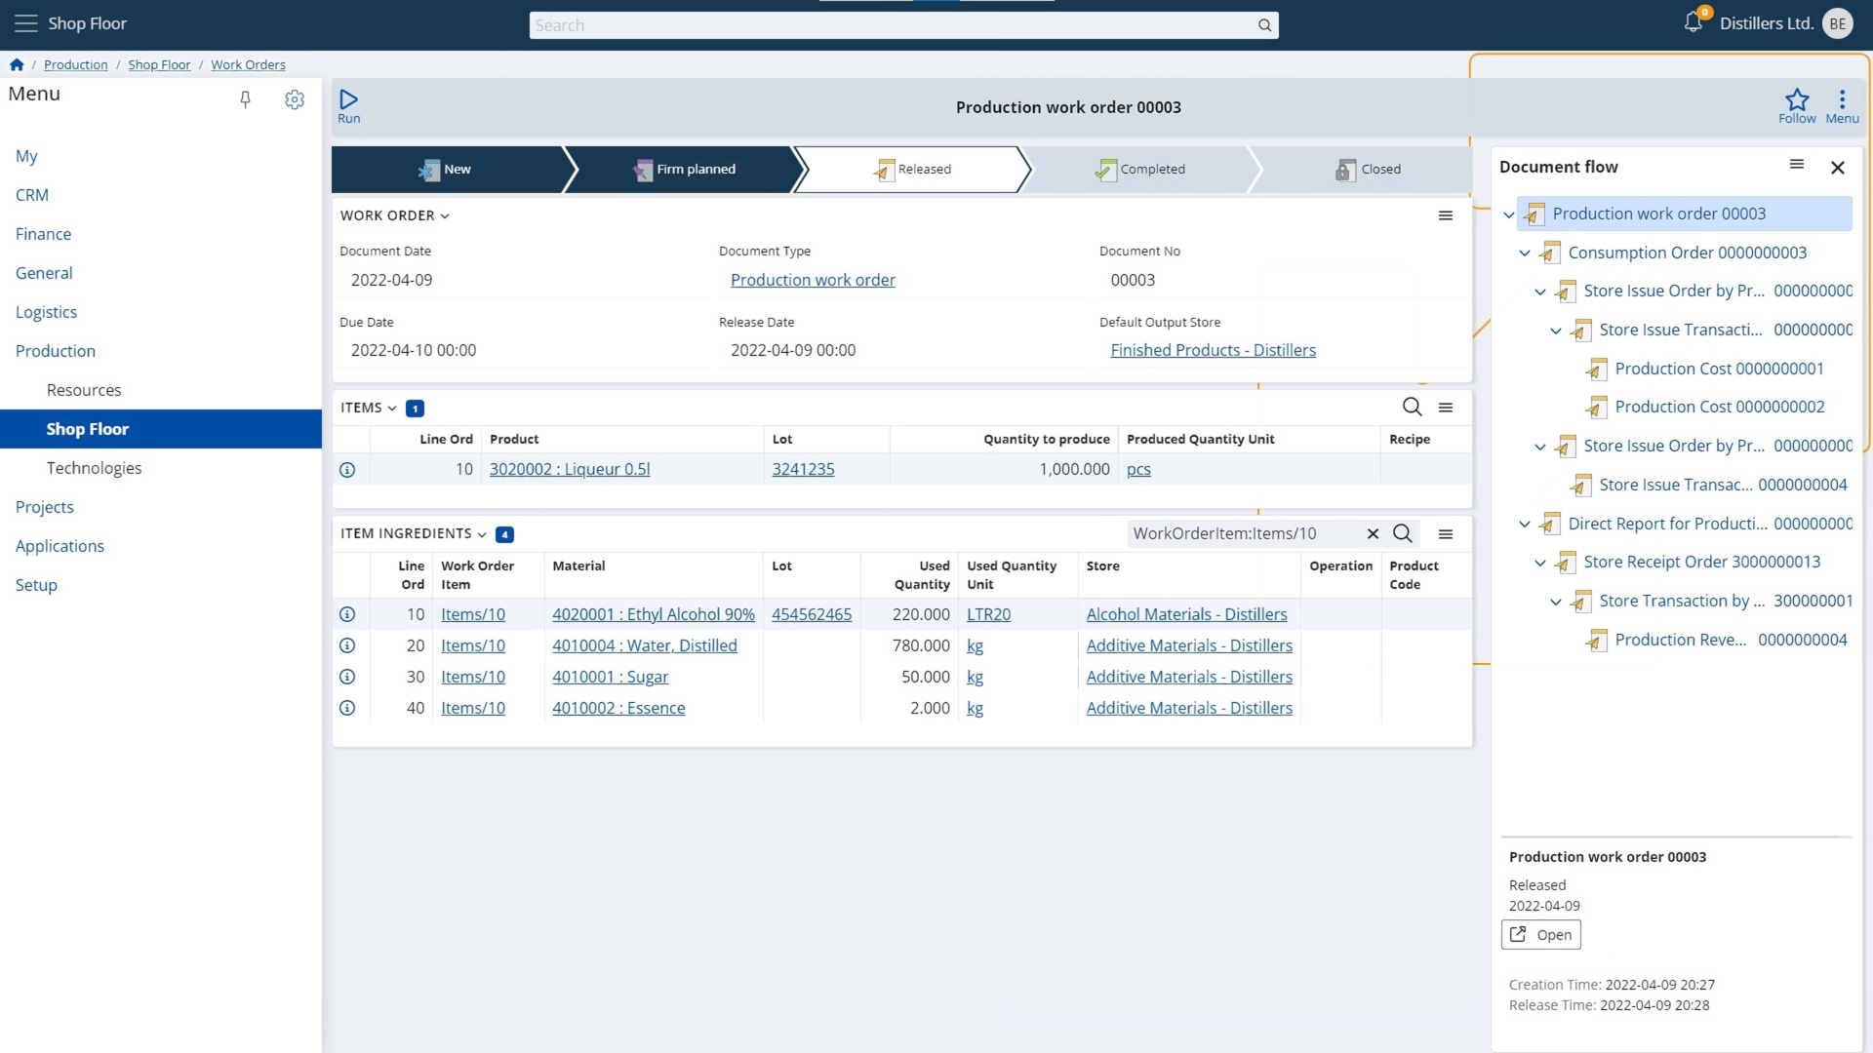Screen dimensions: 1873x1053
Task: Open the Work Order section dropdown chevron
Action: [445, 215]
